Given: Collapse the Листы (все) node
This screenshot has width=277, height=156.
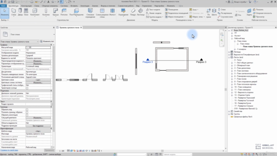Looking at the screenshot, I should click(229, 58).
